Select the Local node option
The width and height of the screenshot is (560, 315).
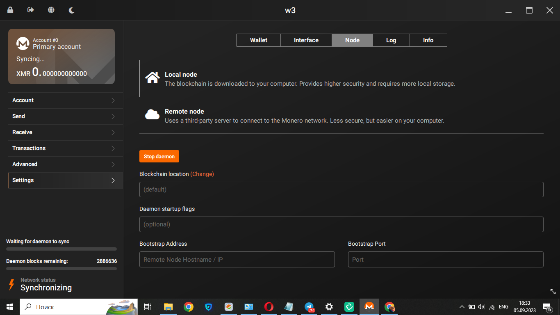point(310,79)
